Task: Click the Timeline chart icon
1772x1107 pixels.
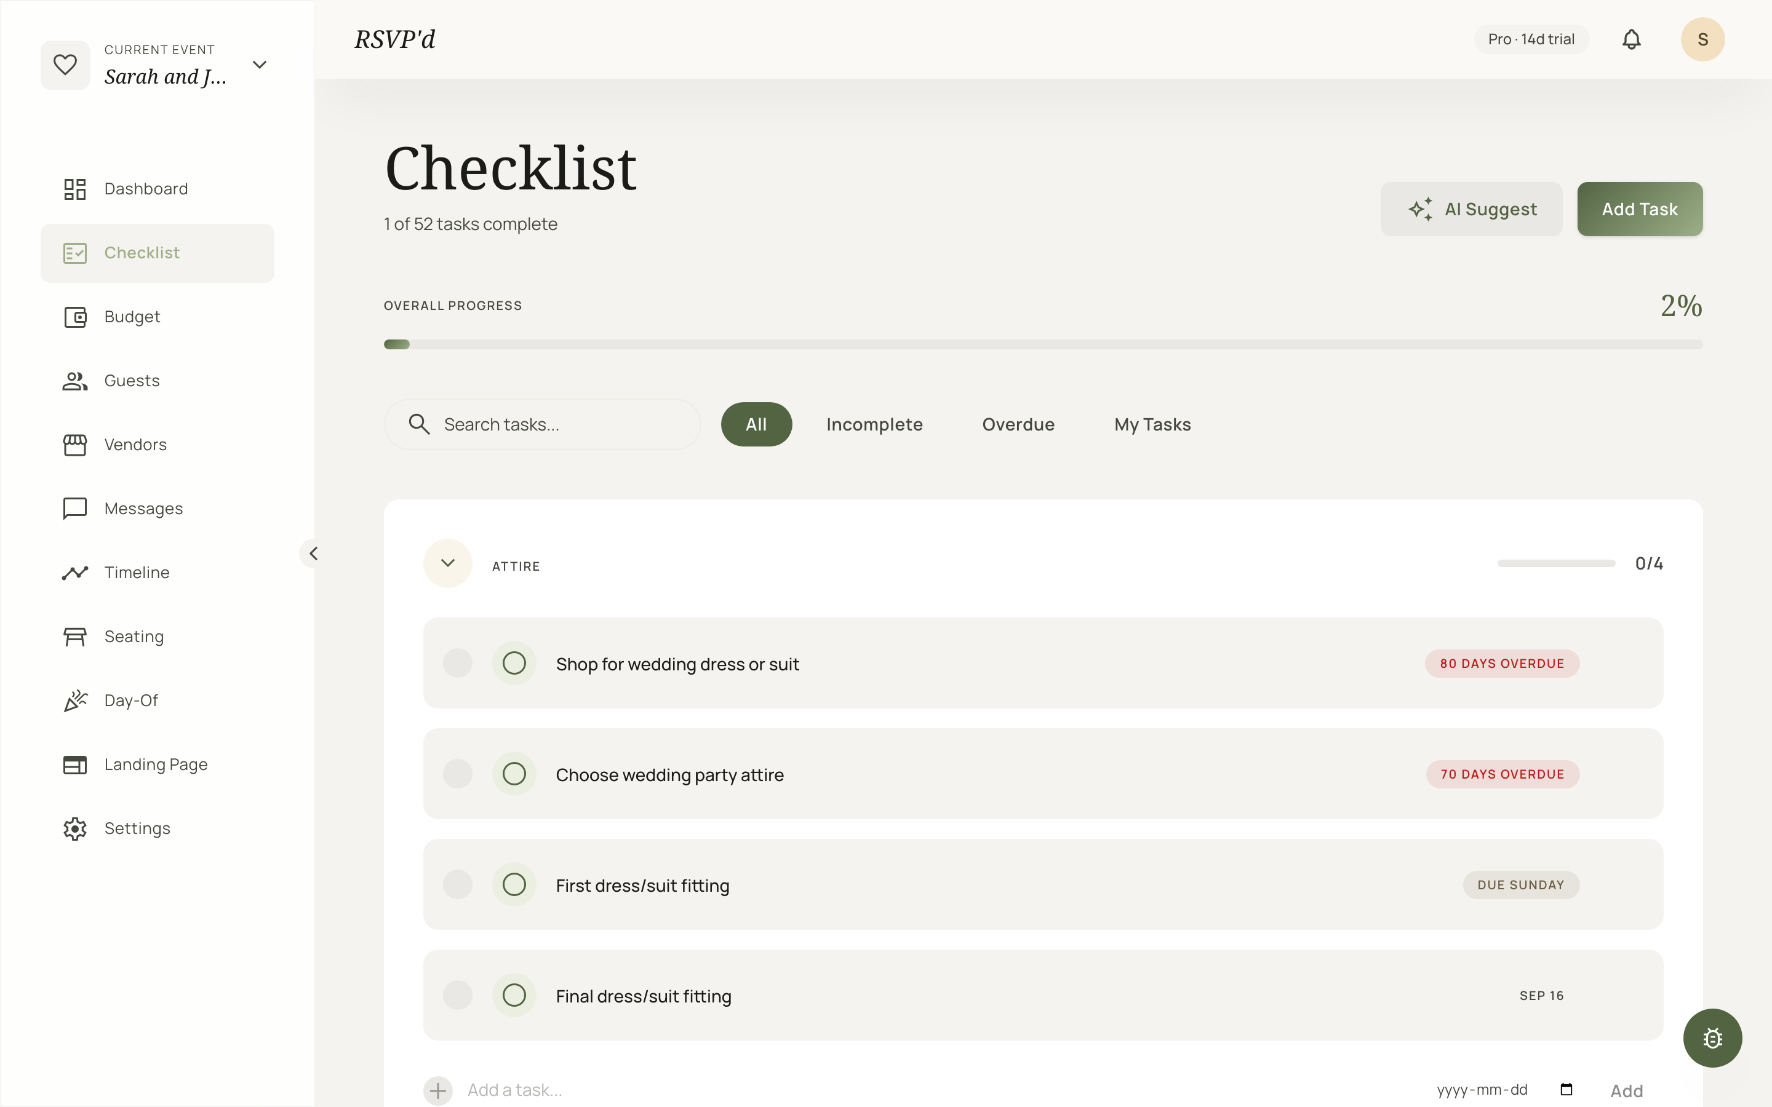Action: pyautogui.click(x=74, y=573)
